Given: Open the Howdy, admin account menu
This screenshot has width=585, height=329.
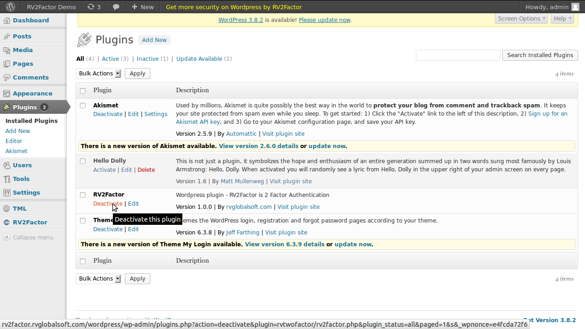Looking at the screenshot, I should (x=552, y=7).
